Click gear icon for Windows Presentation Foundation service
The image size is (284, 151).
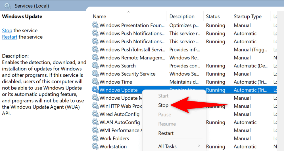click(x=95, y=25)
